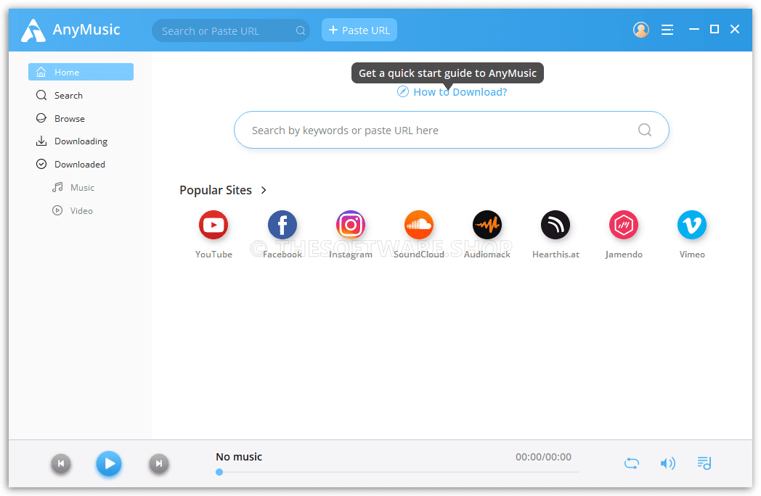This screenshot has height=496, width=761.
Task: Click the No music track title
Action: click(239, 457)
